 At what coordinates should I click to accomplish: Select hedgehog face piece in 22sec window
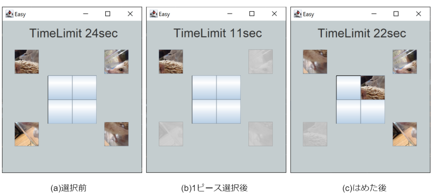[x=404, y=61]
